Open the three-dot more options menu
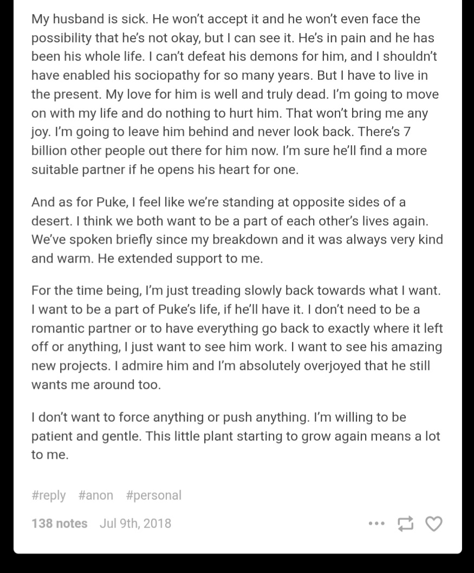Screen dimensions: 474x573 point(376,524)
